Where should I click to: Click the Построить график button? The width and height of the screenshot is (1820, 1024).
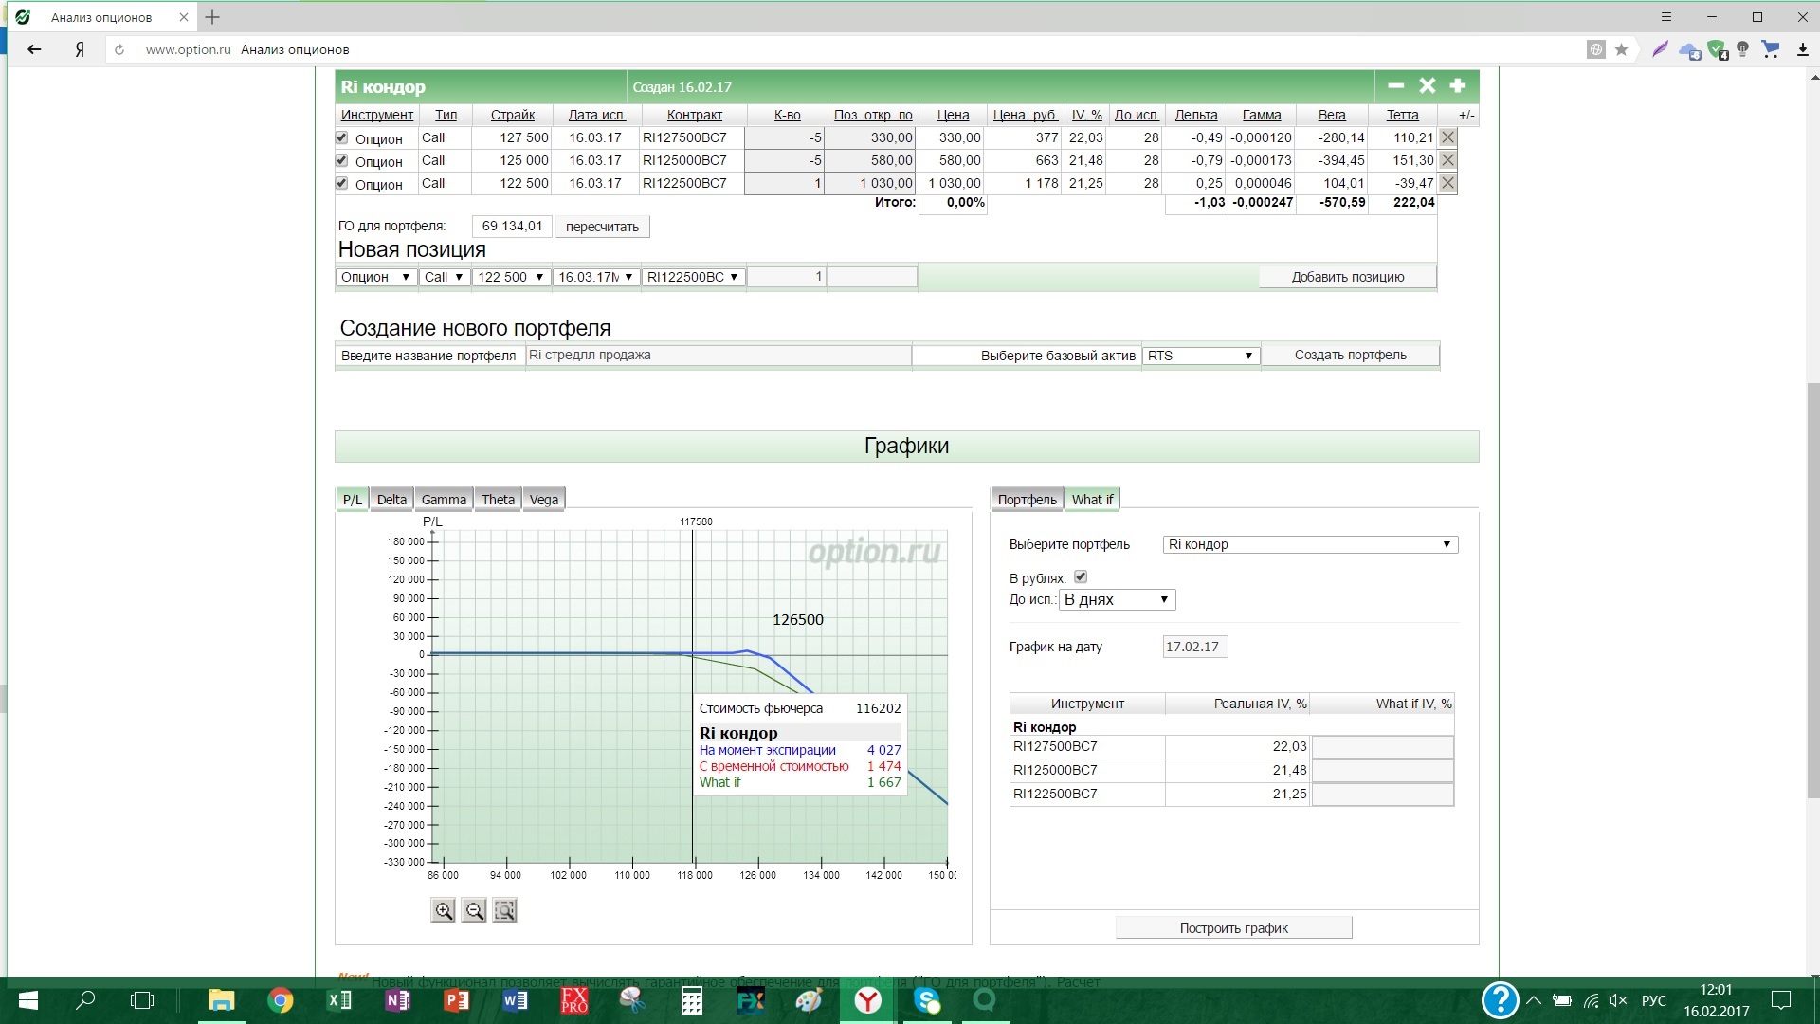[1233, 928]
